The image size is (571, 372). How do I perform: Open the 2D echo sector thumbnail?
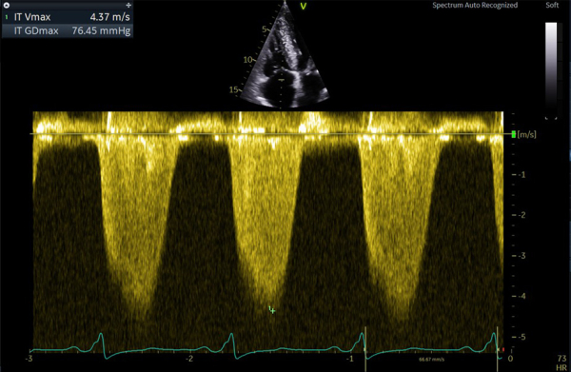(x=285, y=55)
